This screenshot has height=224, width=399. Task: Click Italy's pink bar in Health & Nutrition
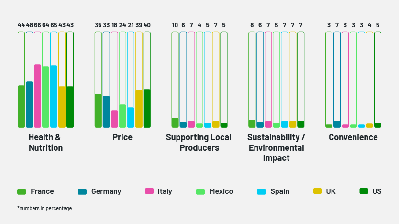pos(37,96)
